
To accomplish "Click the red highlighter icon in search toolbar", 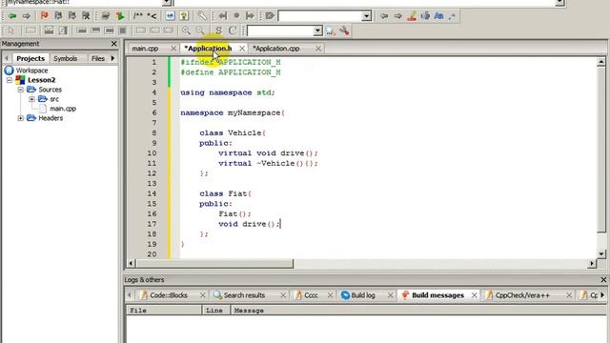I will [412, 16].
